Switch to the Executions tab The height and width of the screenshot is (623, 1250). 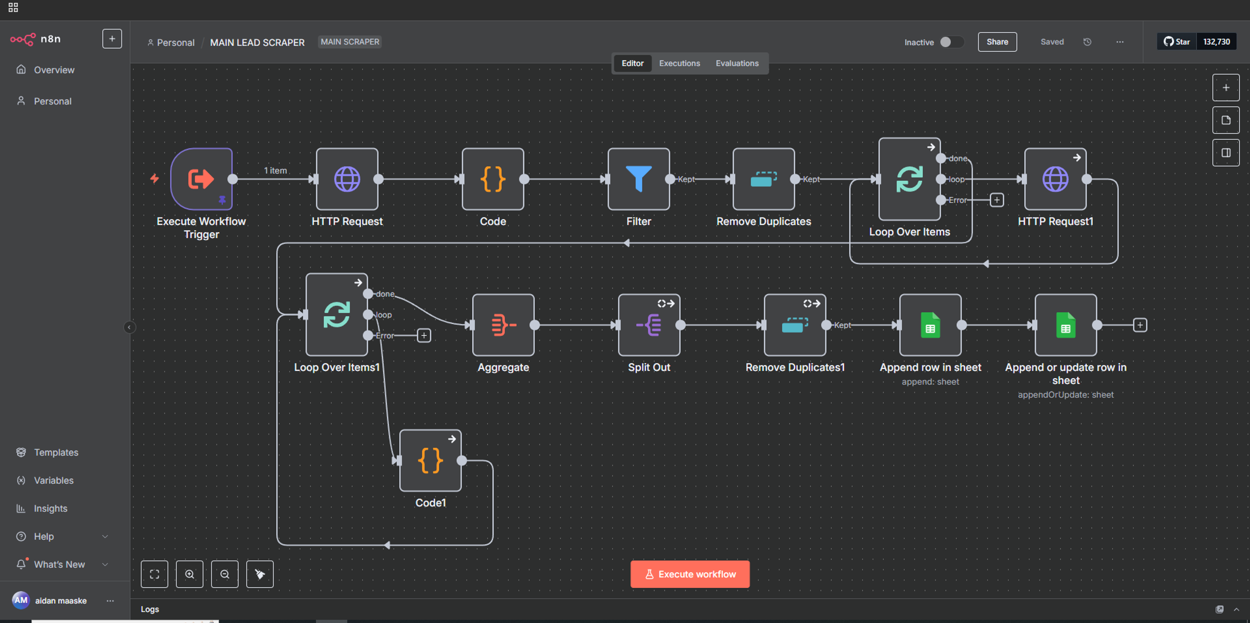[679, 63]
